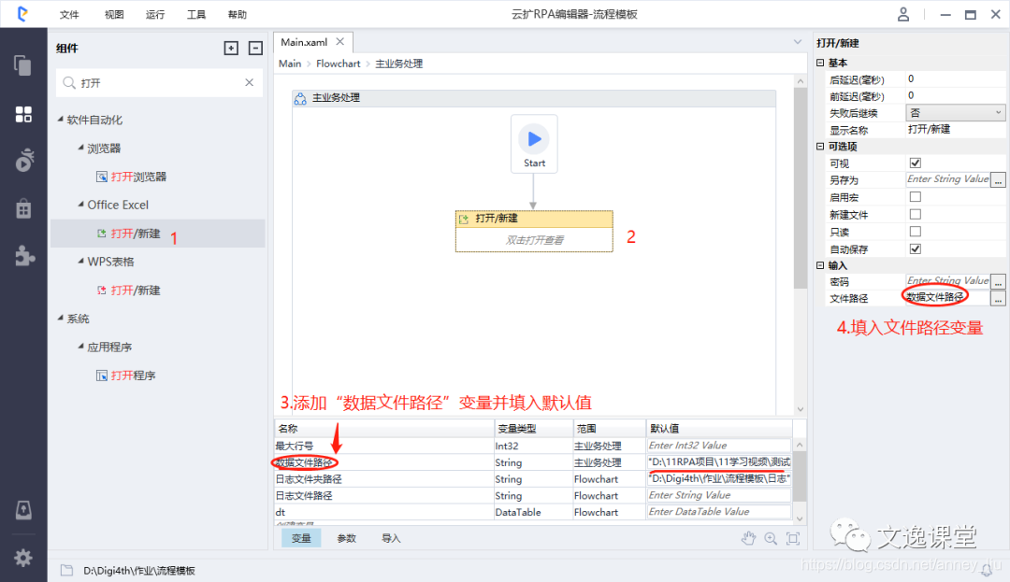Open the plugin puzzle icon in sidebar
Viewport: 1010px width, 582px height.
24,256
